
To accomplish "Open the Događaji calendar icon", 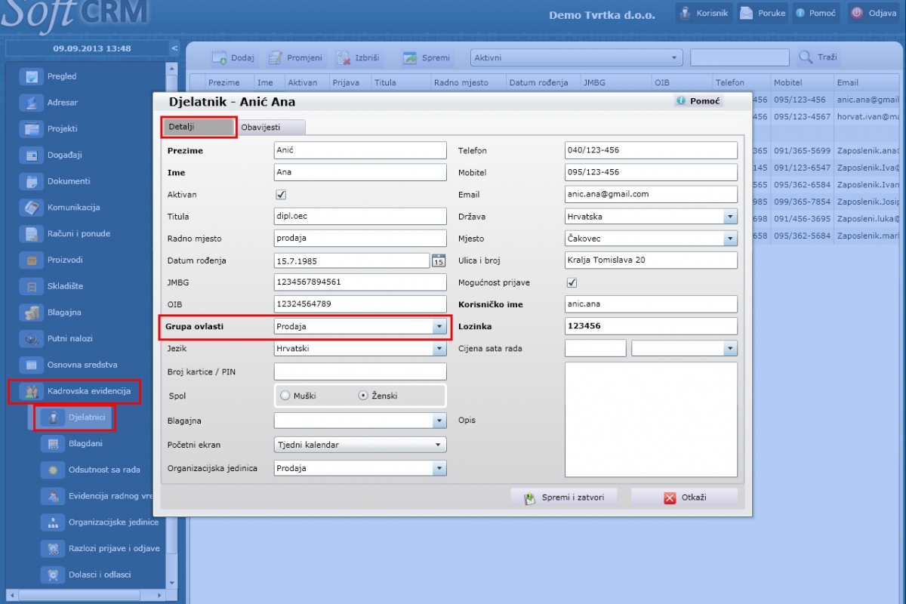I will 32,156.
